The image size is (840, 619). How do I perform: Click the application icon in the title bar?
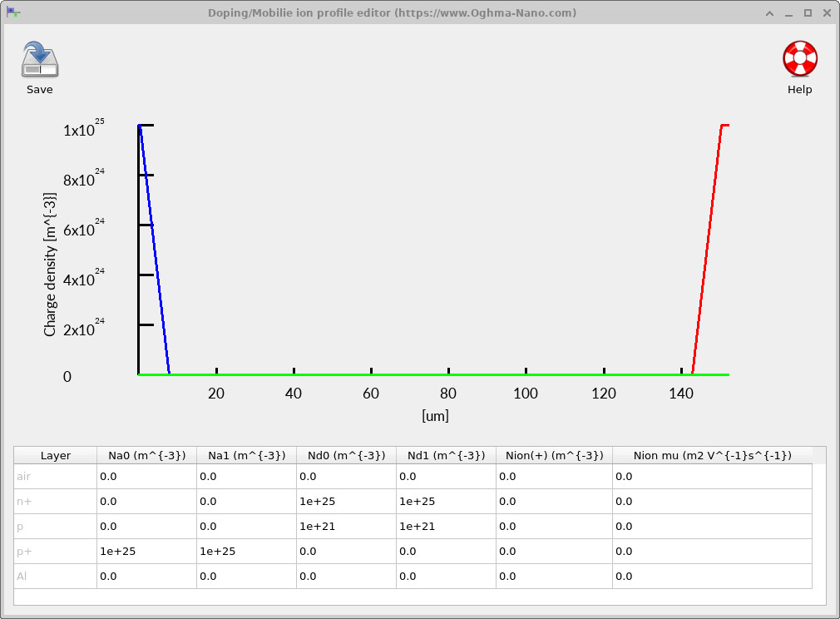click(x=15, y=12)
